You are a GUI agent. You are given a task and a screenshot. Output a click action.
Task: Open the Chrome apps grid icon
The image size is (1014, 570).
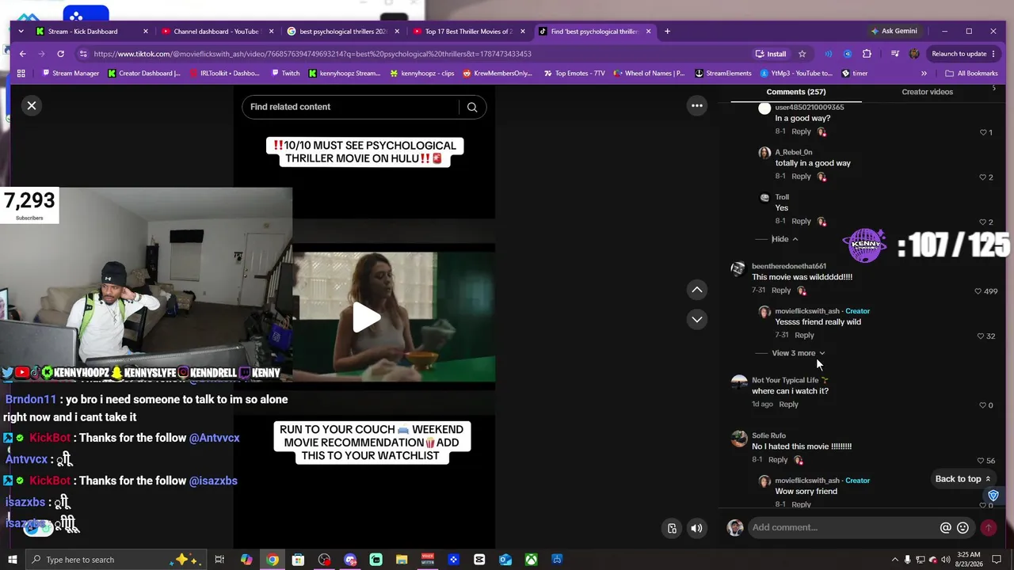click(x=21, y=74)
